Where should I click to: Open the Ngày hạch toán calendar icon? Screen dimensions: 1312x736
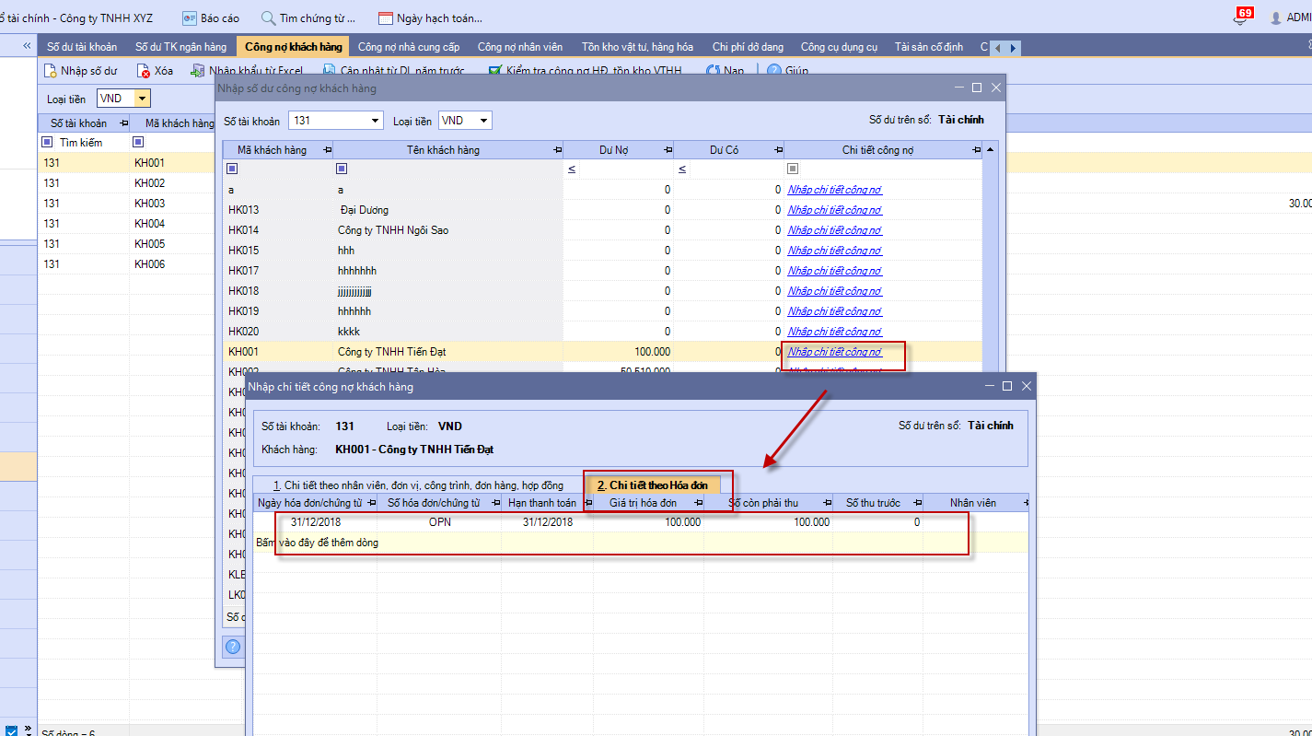[387, 18]
